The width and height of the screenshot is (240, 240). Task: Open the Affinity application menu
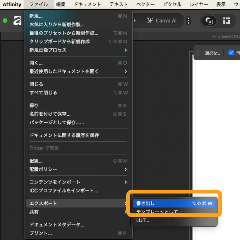tap(12, 4)
